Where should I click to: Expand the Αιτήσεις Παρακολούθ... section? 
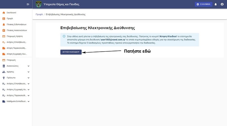[29, 96]
